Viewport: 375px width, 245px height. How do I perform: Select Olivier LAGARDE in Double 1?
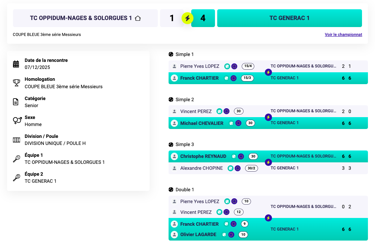(199, 235)
